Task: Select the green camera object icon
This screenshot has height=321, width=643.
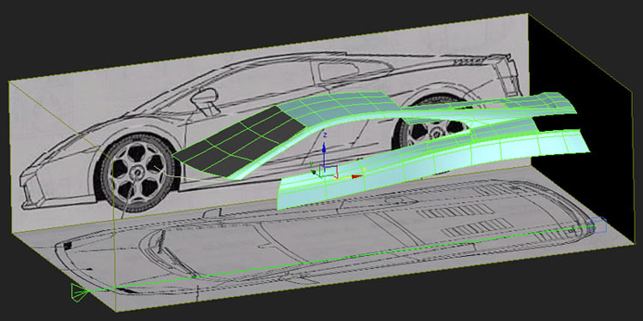Action: point(79,293)
